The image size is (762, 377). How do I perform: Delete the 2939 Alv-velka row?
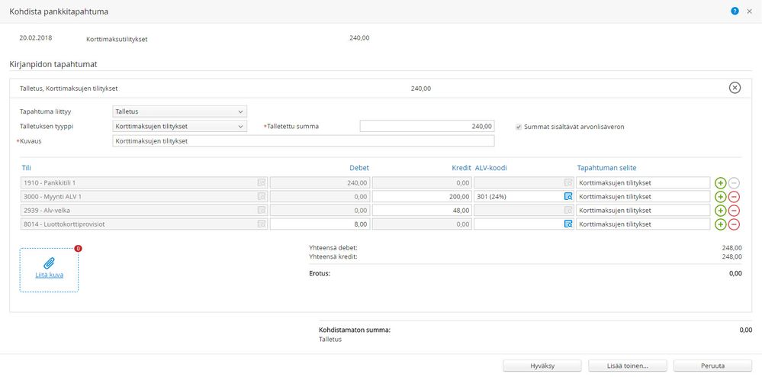(735, 210)
